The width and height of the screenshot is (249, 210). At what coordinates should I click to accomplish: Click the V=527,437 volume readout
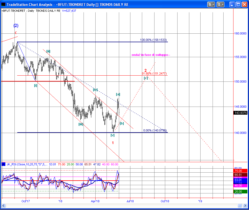[x=69, y=11]
